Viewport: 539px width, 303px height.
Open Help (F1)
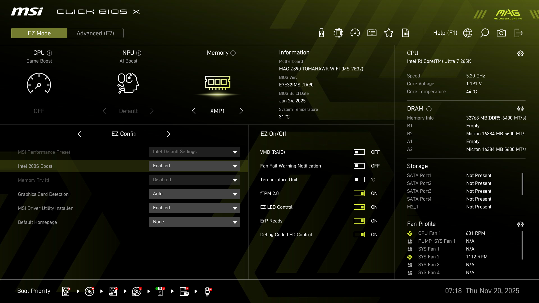445,33
